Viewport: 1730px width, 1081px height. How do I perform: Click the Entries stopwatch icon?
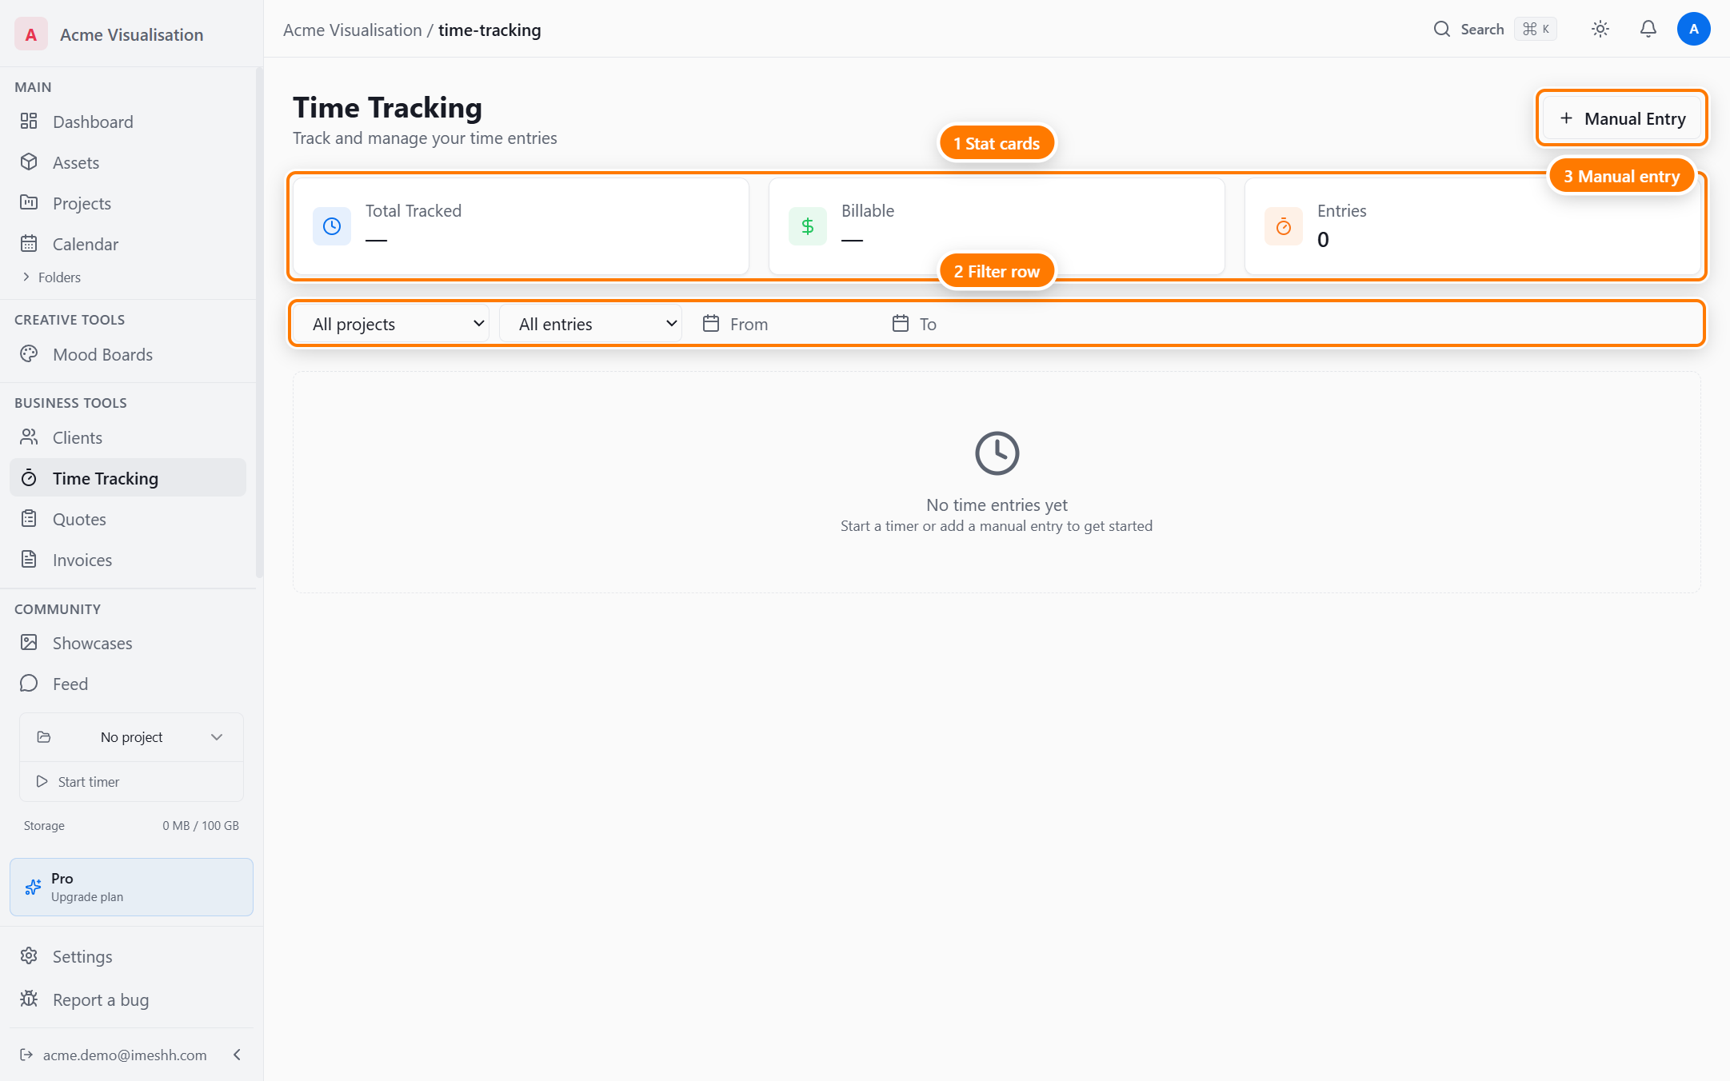tap(1284, 226)
